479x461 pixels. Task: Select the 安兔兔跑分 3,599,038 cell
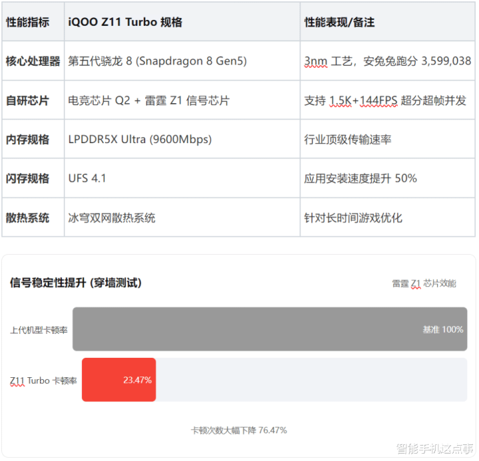387,61
